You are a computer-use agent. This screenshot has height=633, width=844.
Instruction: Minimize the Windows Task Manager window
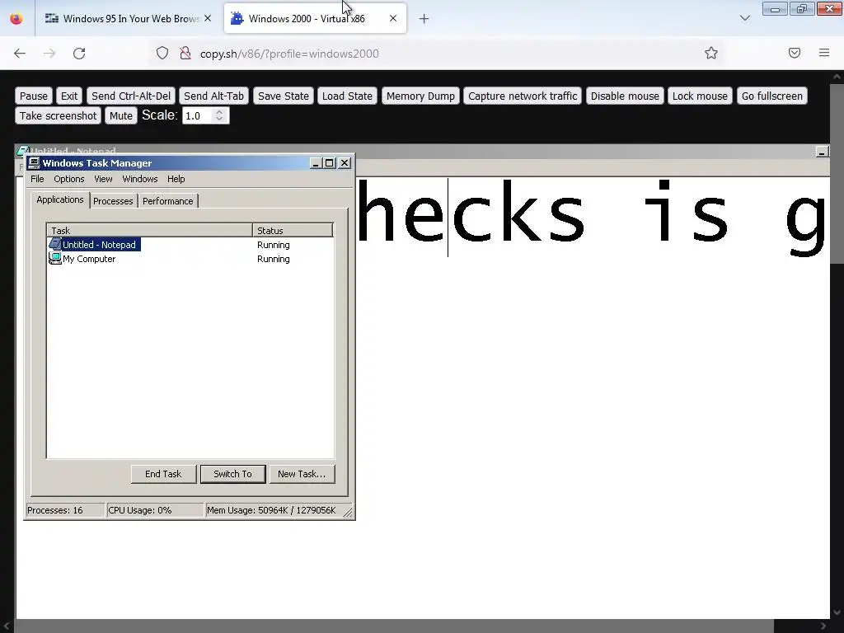(x=316, y=162)
